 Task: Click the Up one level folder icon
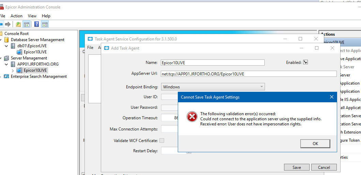pos(18,24)
